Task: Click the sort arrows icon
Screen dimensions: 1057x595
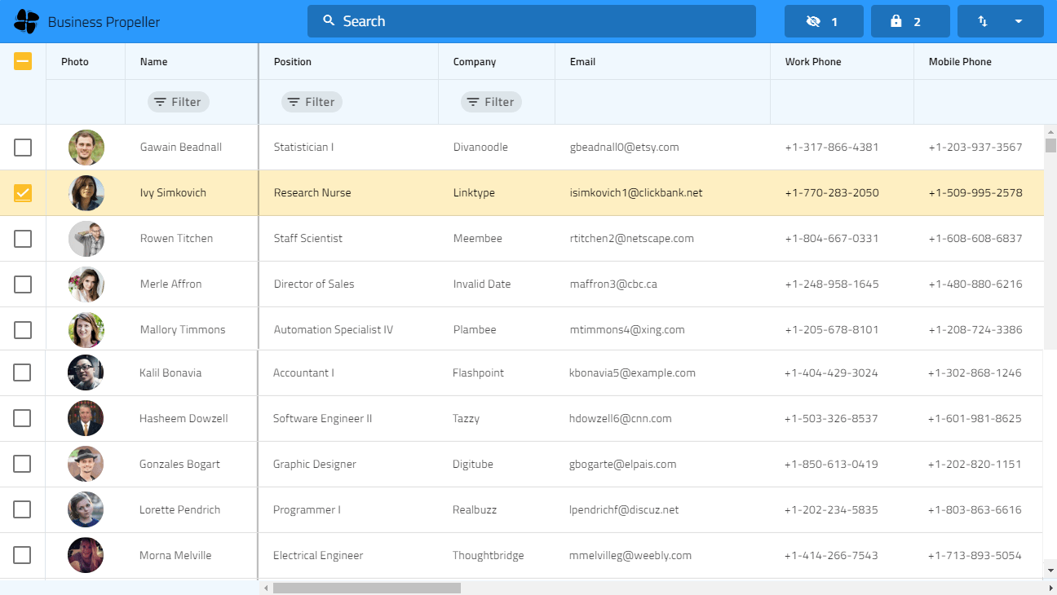Action: click(x=983, y=22)
